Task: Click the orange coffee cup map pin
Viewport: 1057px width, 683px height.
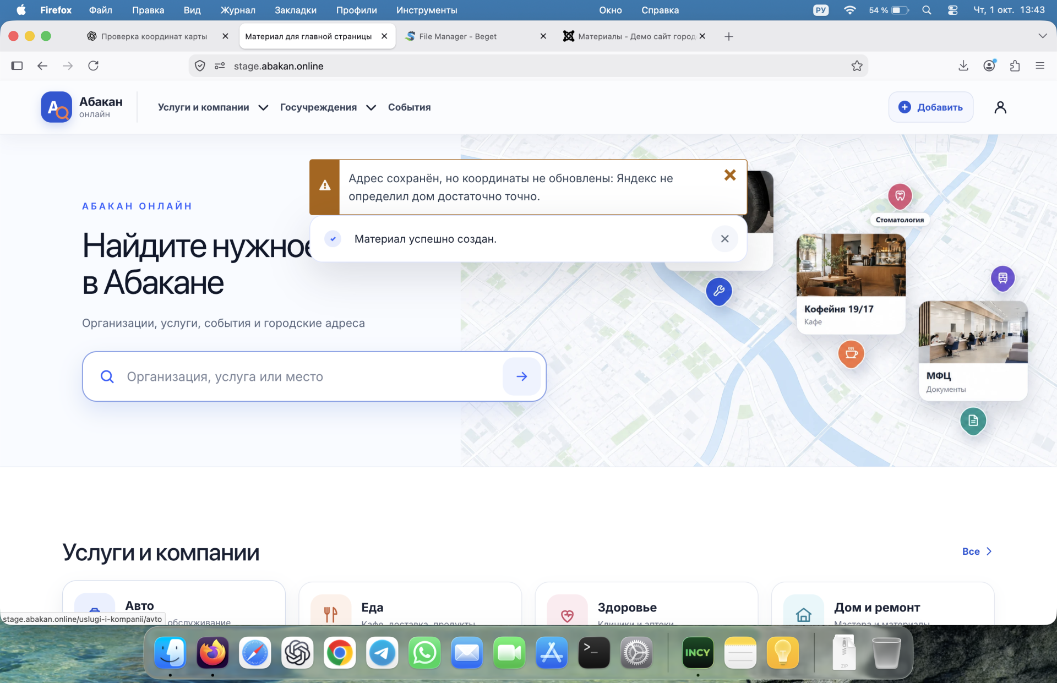Action: point(851,353)
